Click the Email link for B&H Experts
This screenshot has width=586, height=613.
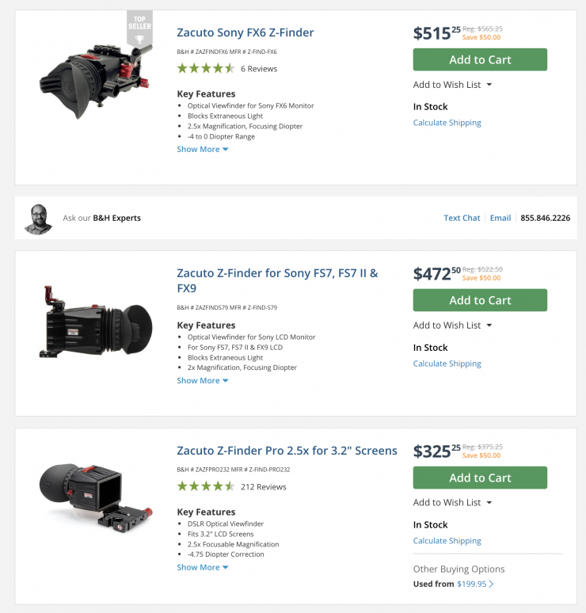click(500, 218)
